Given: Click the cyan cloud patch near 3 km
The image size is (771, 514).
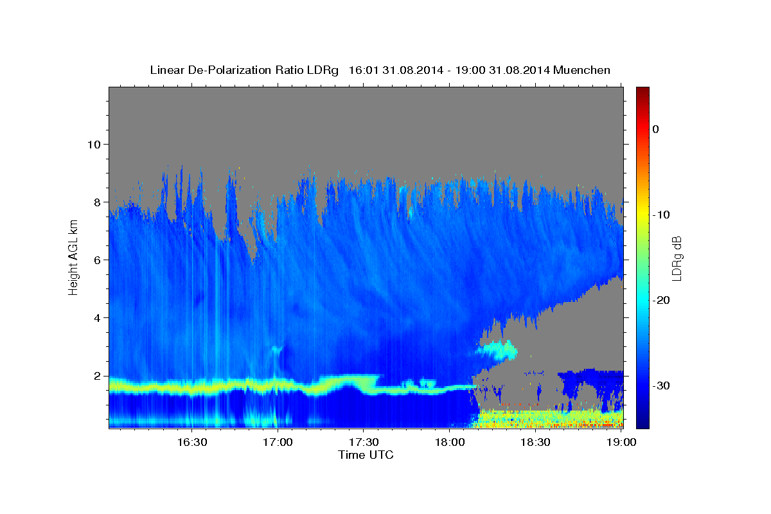Looking at the screenshot, I should coord(497,350).
